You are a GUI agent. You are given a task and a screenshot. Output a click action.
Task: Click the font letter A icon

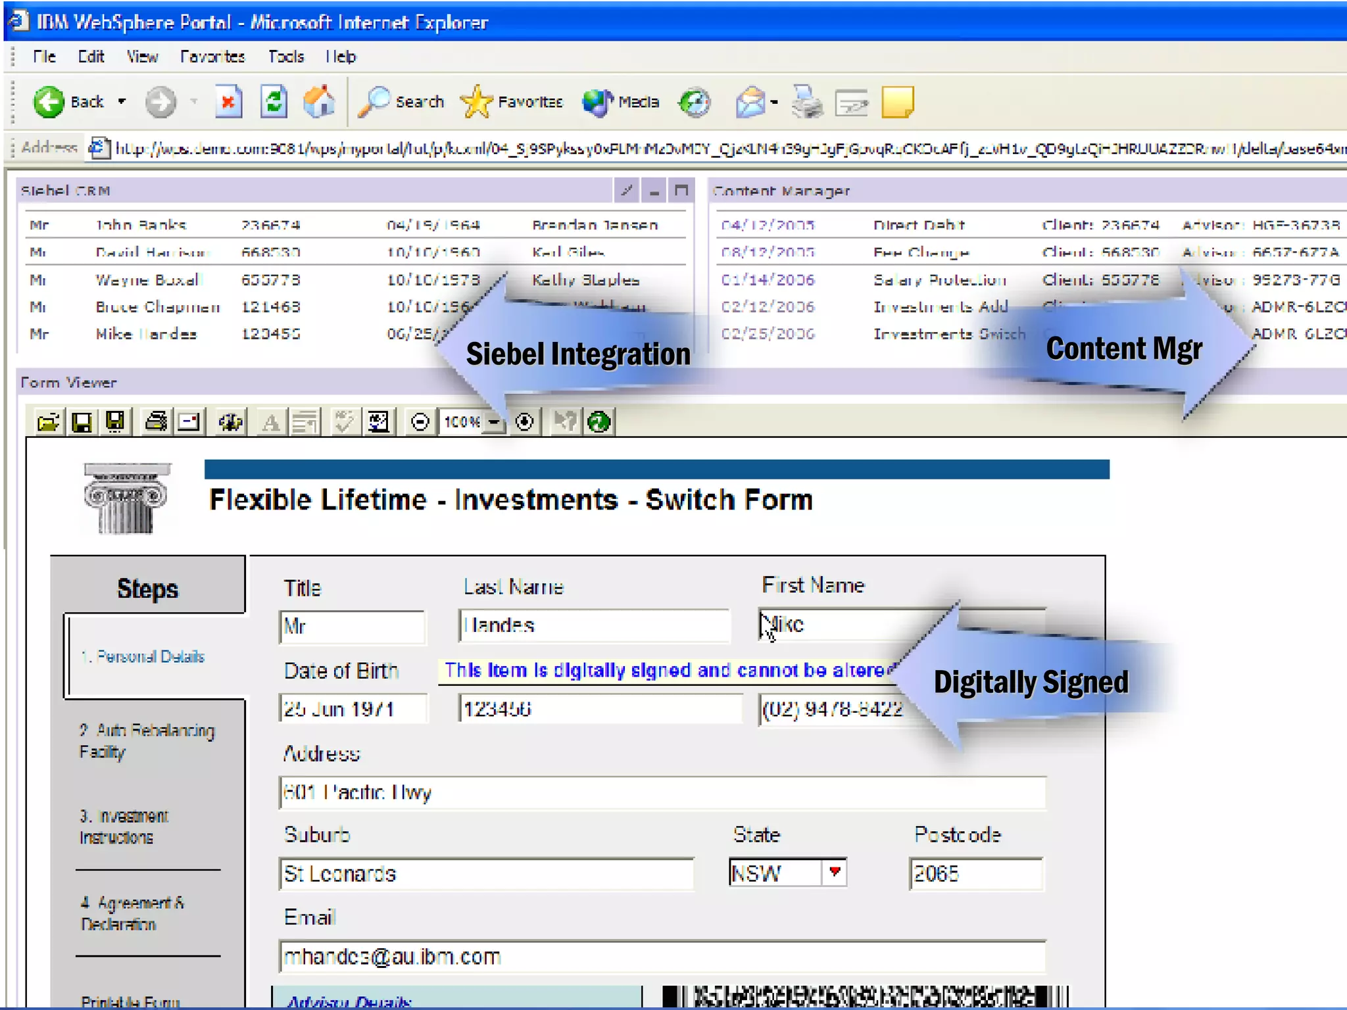(x=270, y=421)
